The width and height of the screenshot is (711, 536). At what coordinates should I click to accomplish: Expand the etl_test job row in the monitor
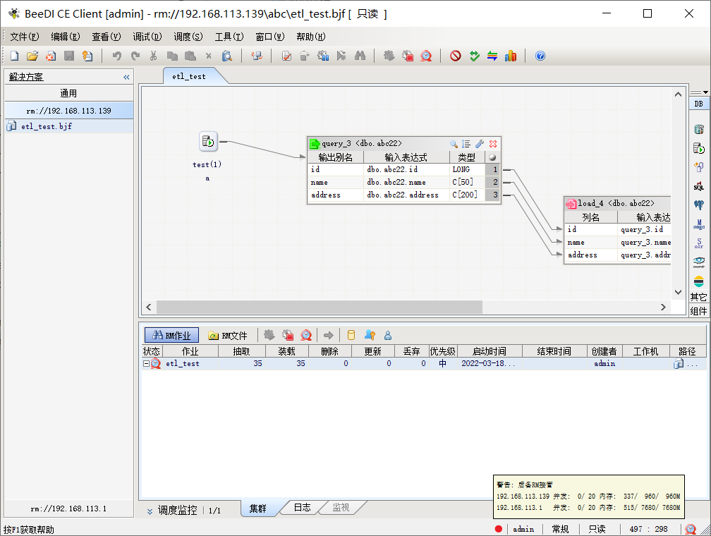[145, 363]
